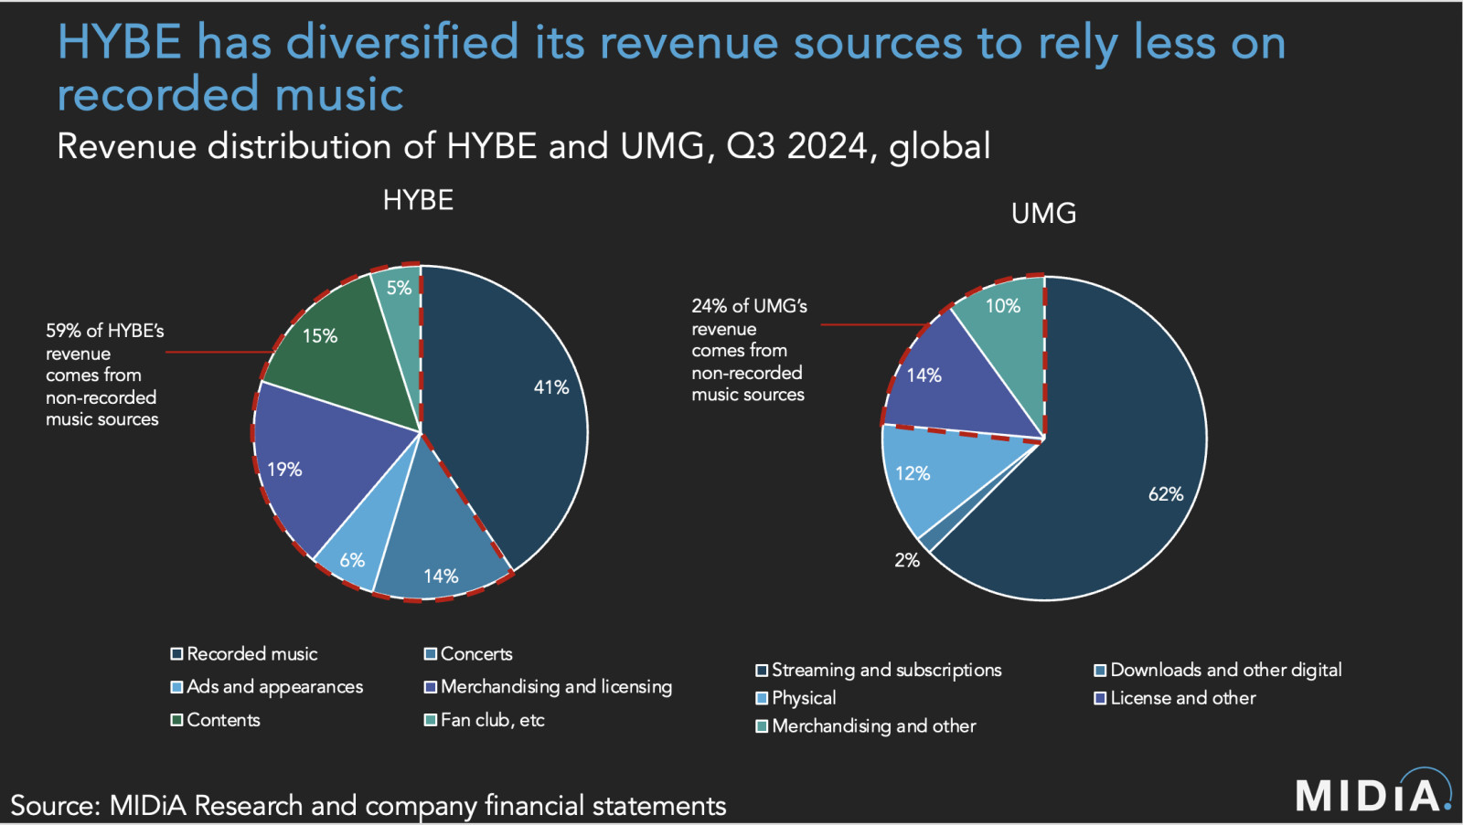
Task: Click the Downloads and other digital swatch
Action: click(1100, 671)
